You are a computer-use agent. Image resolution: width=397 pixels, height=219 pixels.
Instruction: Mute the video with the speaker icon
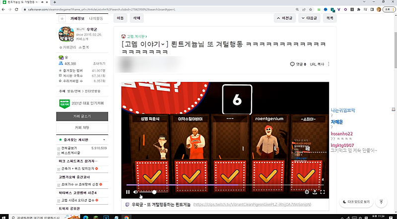(135, 192)
